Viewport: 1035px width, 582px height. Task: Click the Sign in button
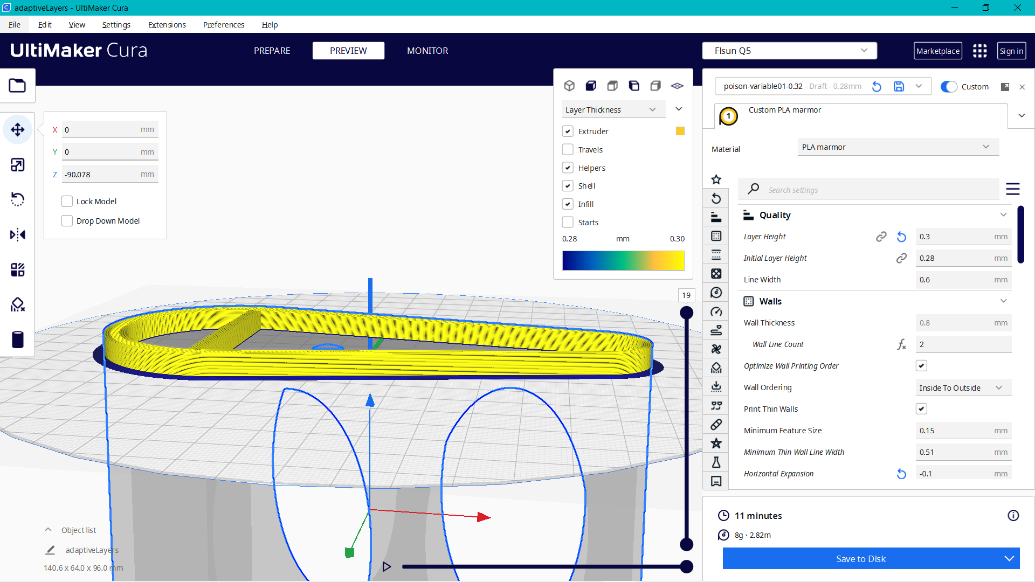pyautogui.click(x=1011, y=51)
